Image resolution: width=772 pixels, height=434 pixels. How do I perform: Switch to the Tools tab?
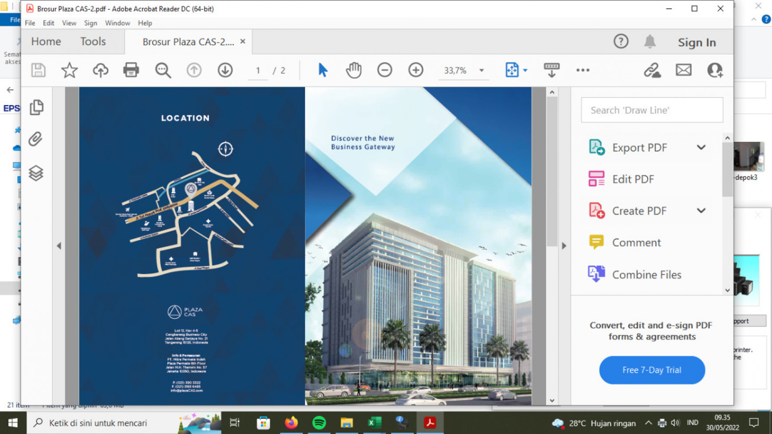point(93,41)
